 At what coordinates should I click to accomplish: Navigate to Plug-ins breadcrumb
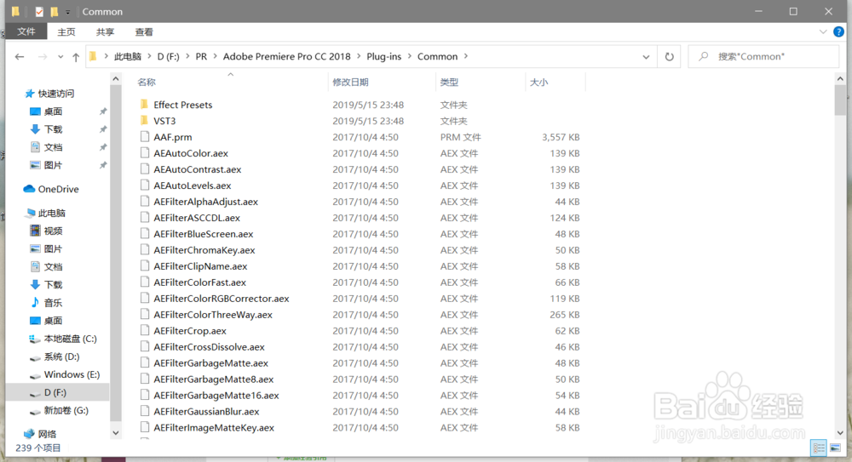(x=384, y=56)
